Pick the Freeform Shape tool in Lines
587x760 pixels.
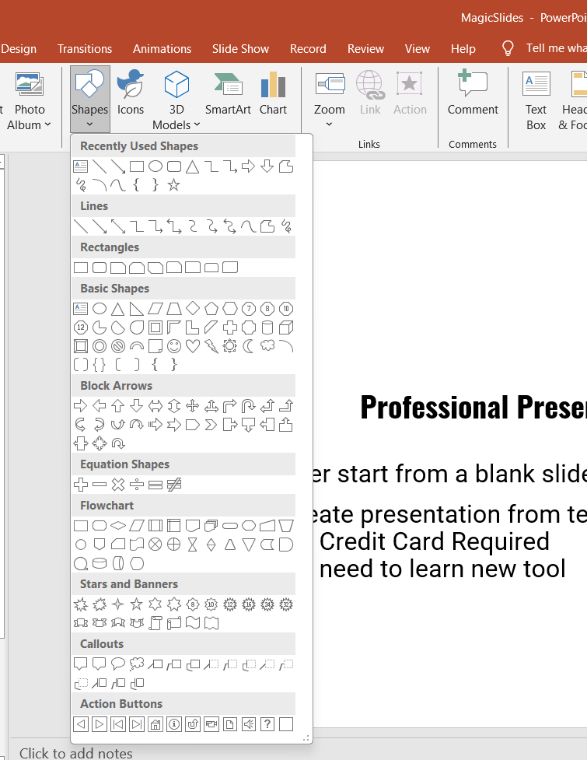[x=267, y=226]
